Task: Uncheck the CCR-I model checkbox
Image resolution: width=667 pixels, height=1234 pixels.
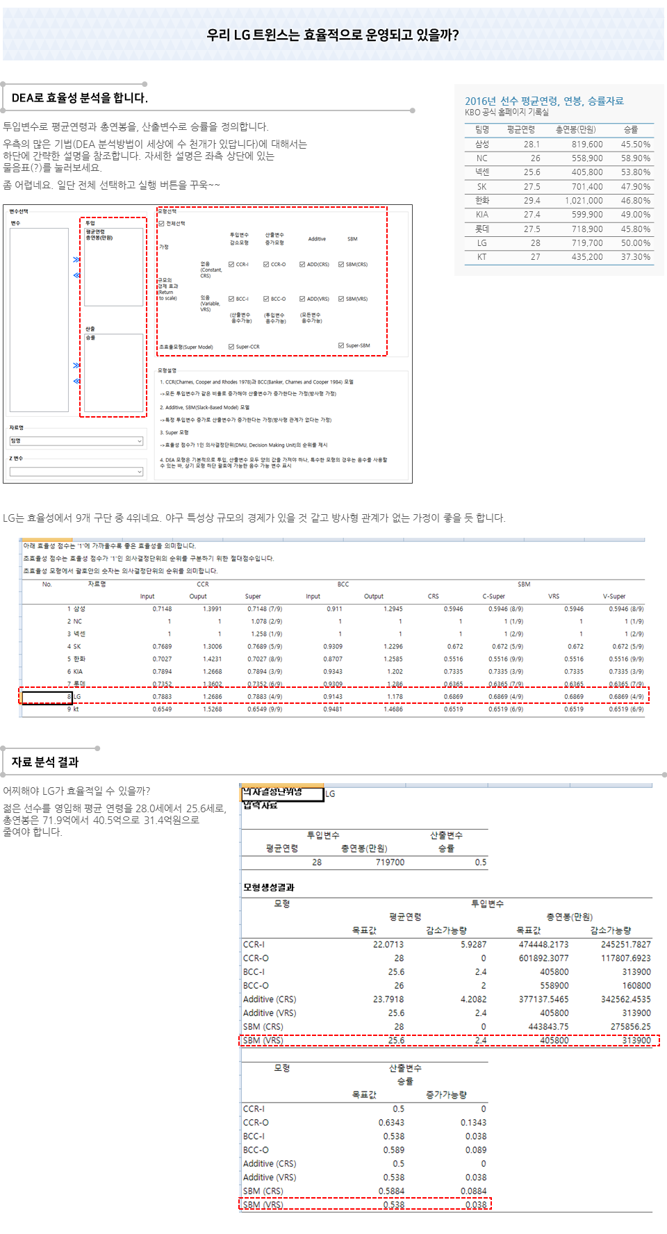Action: pos(231,265)
